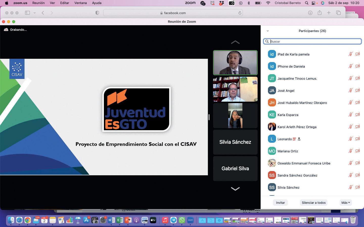Click the Safari address bar showing facebook.com
This screenshot has height=227, width=364.
click(x=173, y=13)
